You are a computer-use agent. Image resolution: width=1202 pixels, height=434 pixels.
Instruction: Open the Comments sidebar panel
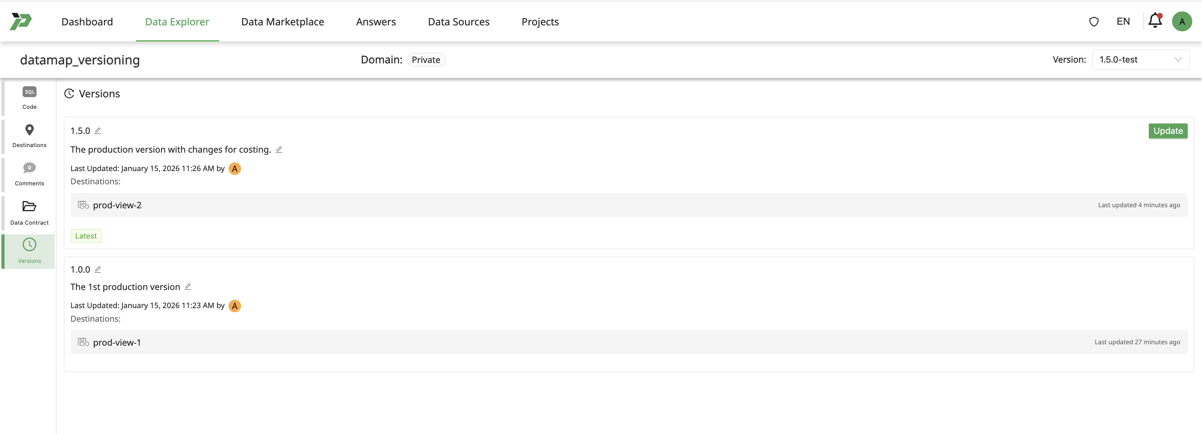coord(29,174)
